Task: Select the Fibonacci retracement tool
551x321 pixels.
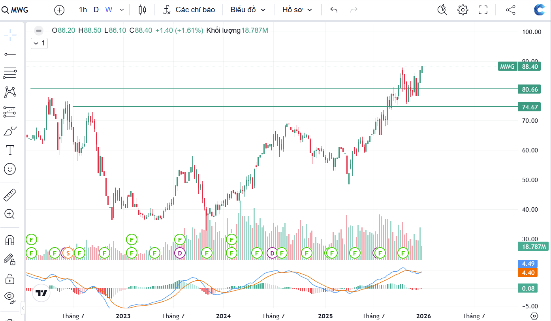Action: point(10,73)
